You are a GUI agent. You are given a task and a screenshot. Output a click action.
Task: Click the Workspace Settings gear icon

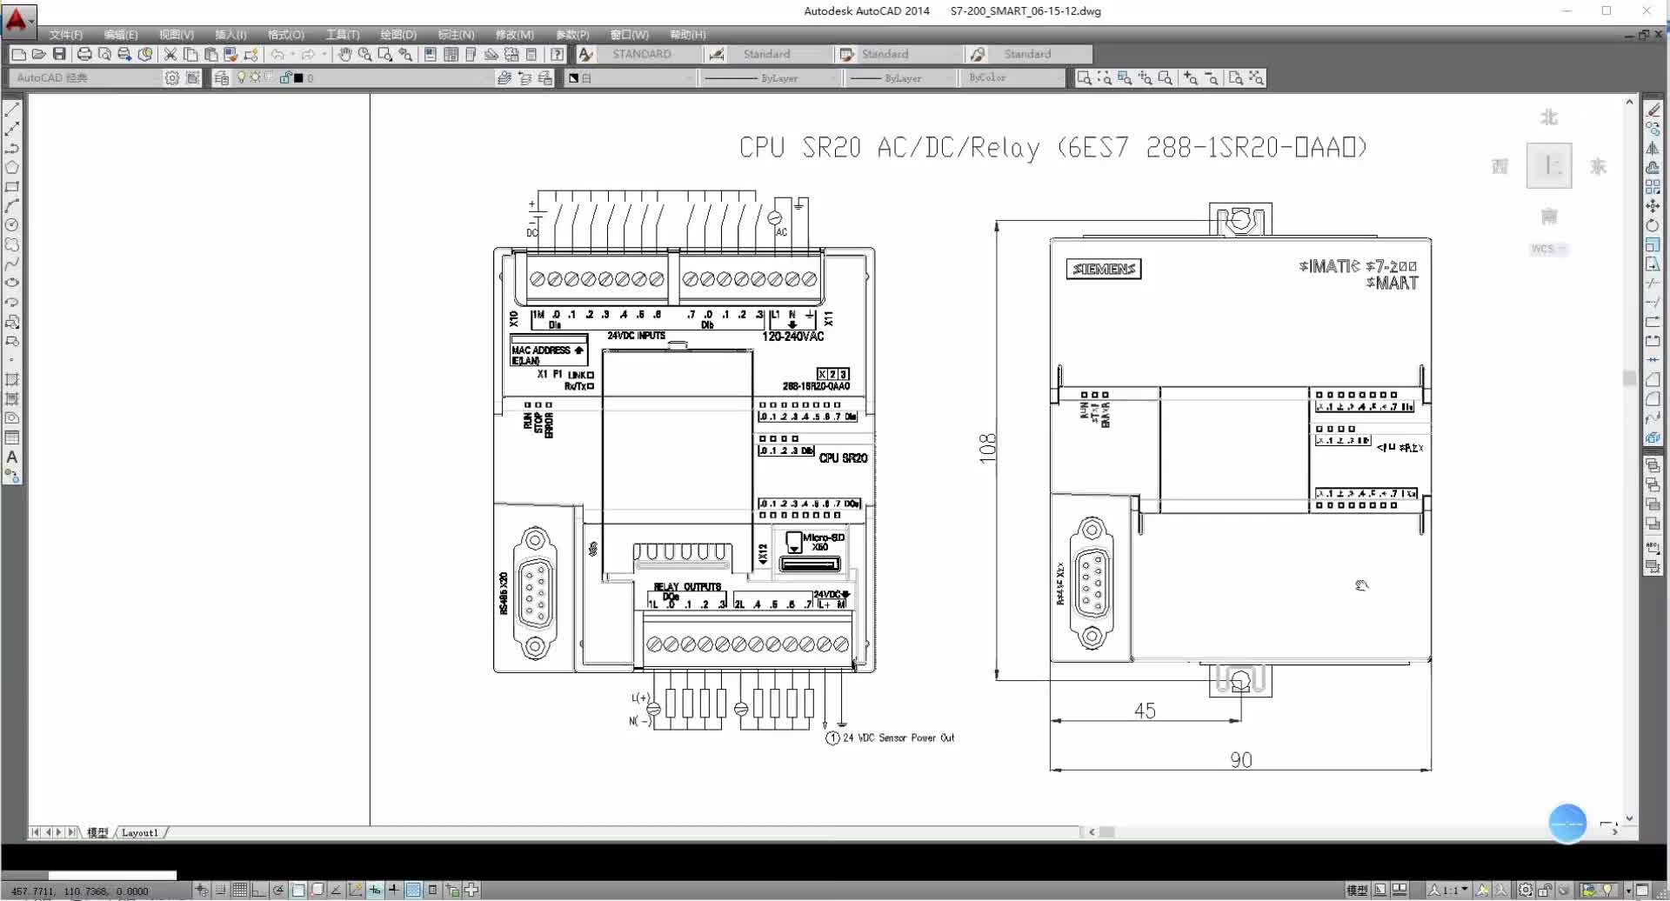[172, 78]
